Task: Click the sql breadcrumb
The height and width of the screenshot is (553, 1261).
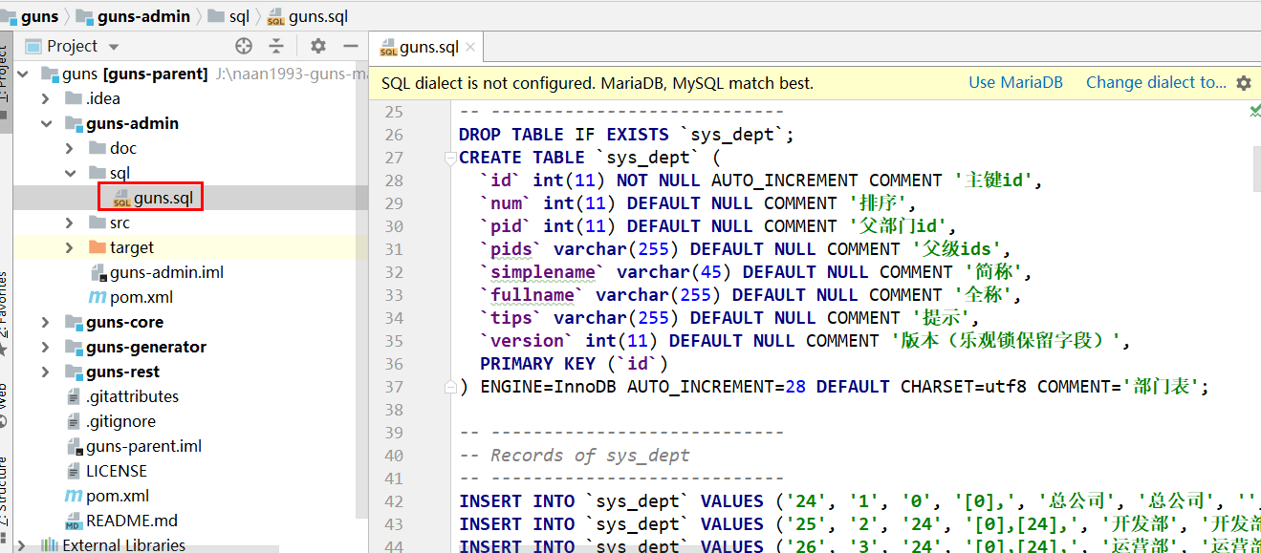Action: pos(239,16)
